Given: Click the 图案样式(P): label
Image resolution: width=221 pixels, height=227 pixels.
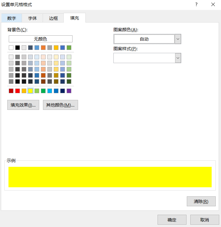Looking at the screenshot, I should click(x=125, y=48).
